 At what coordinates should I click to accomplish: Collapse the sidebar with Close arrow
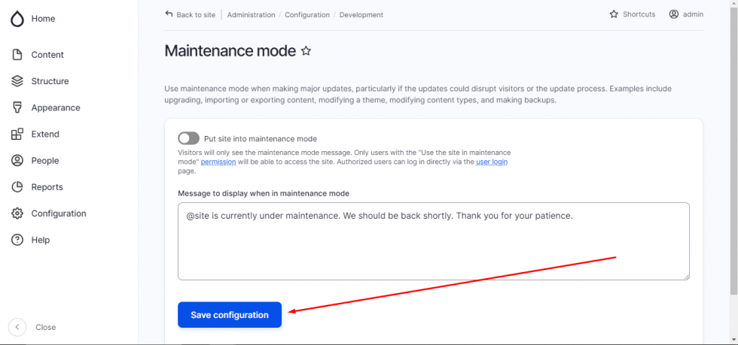click(x=18, y=327)
